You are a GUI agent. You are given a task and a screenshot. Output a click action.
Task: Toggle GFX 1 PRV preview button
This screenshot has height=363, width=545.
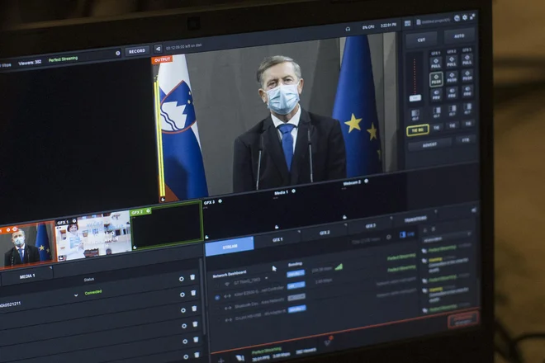point(436,95)
